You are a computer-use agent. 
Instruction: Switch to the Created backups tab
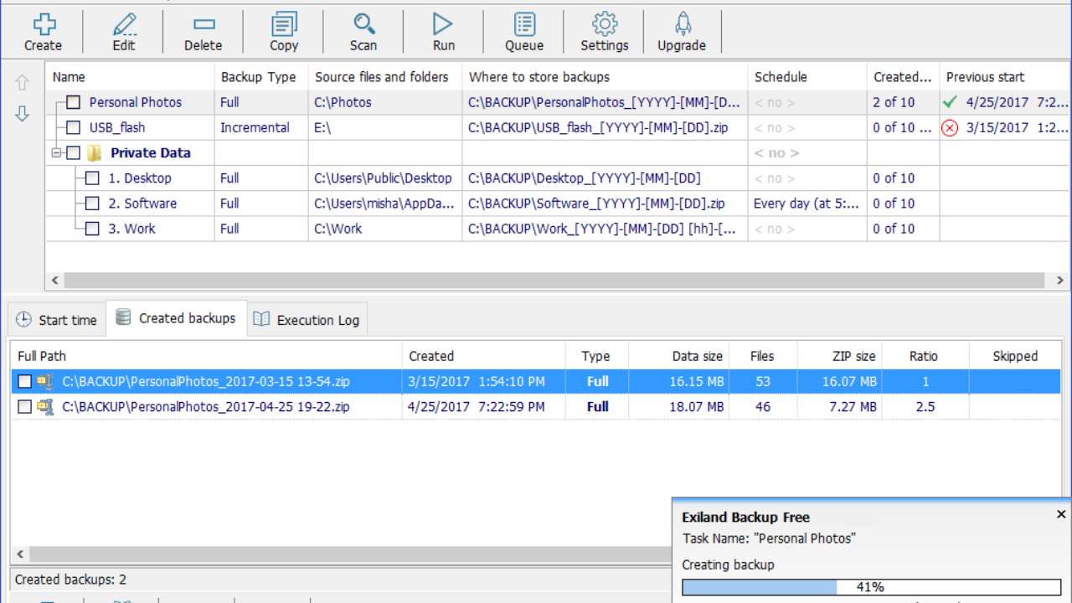tap(177, 317)
